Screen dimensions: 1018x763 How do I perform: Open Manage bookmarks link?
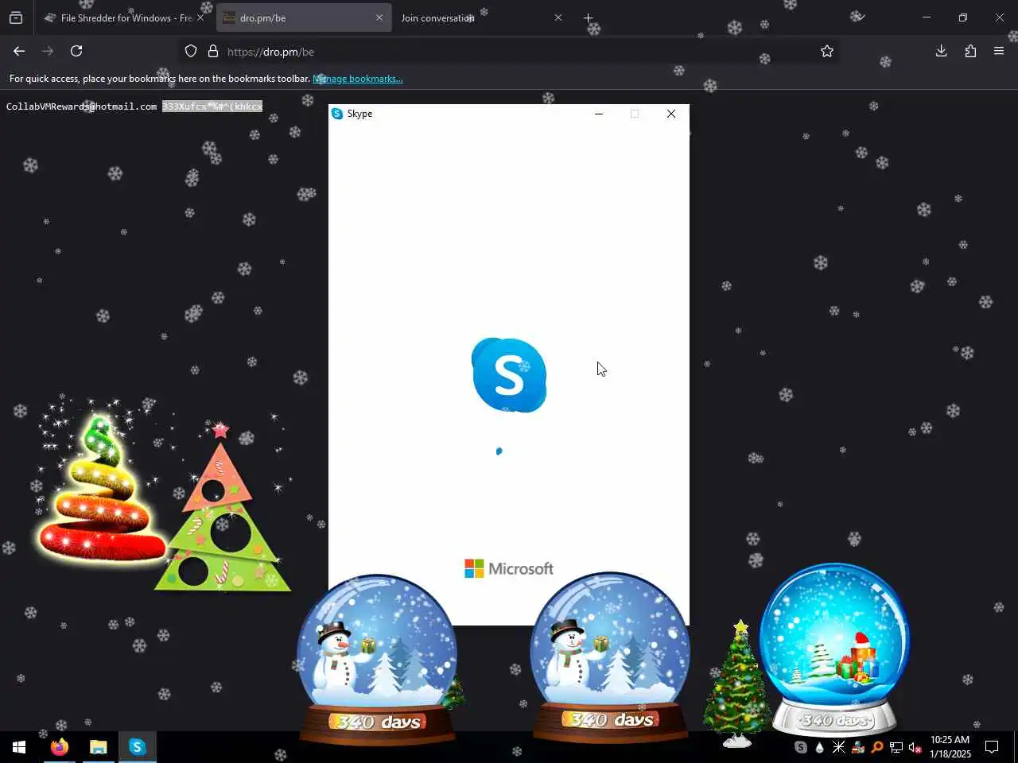click(x=358, y=79)
